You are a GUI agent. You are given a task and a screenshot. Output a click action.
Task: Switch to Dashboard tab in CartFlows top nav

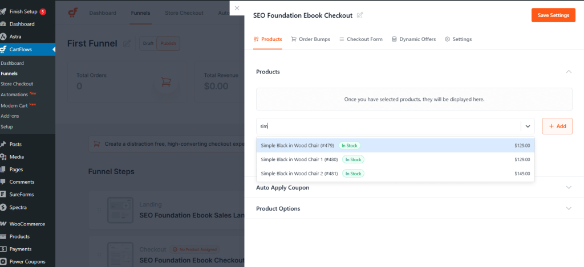(103, 13)
